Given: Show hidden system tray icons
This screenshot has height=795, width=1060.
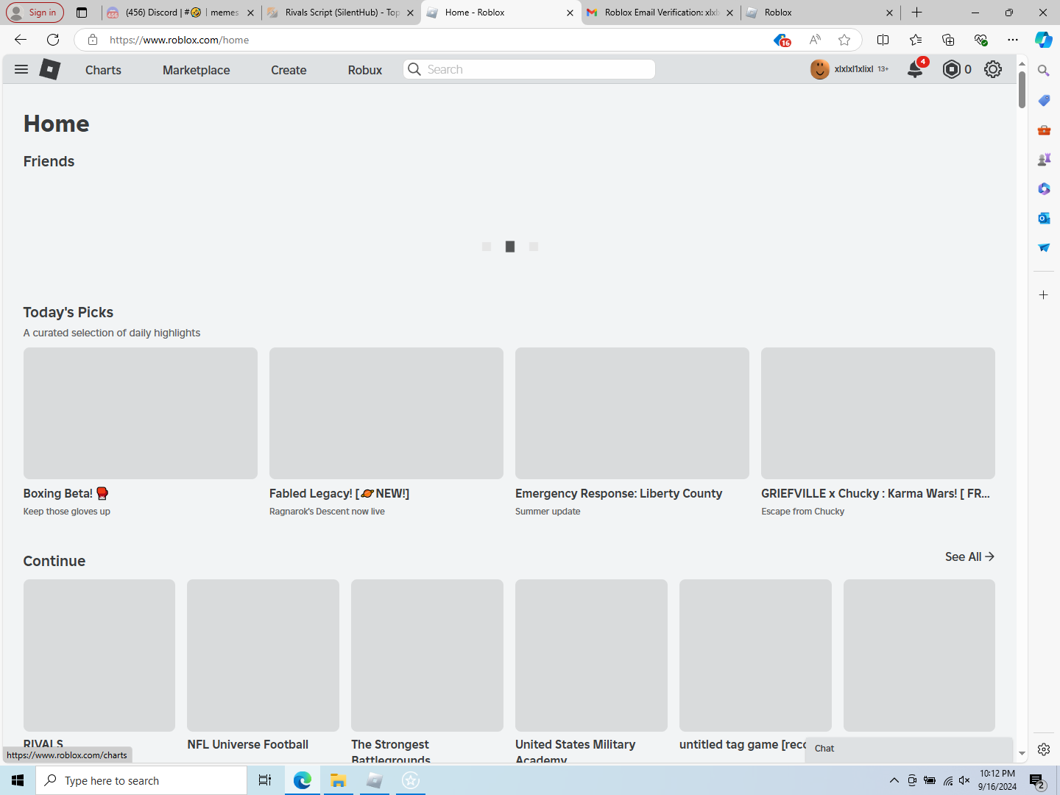Looking at the screenshot, I should click(894, 780).
